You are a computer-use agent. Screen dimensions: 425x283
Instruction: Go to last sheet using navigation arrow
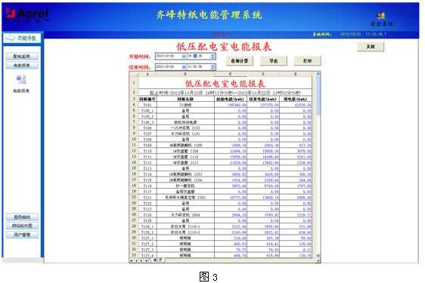(147, 261)
